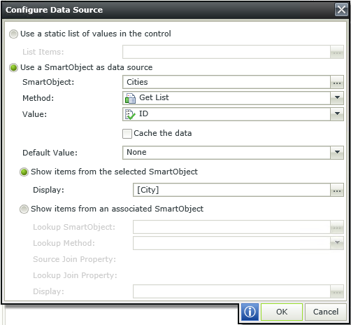The height and width of the screenshot is (325, 351).
Task: Click the blue information help icon
Action: click(x=250, y=312)
